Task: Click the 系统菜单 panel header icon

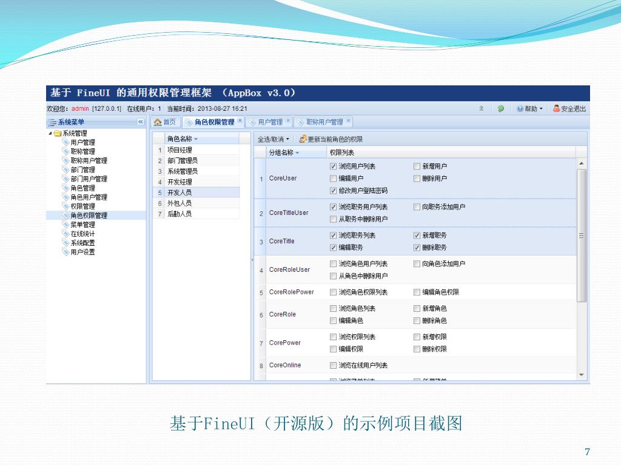Action: coord(52,122)
